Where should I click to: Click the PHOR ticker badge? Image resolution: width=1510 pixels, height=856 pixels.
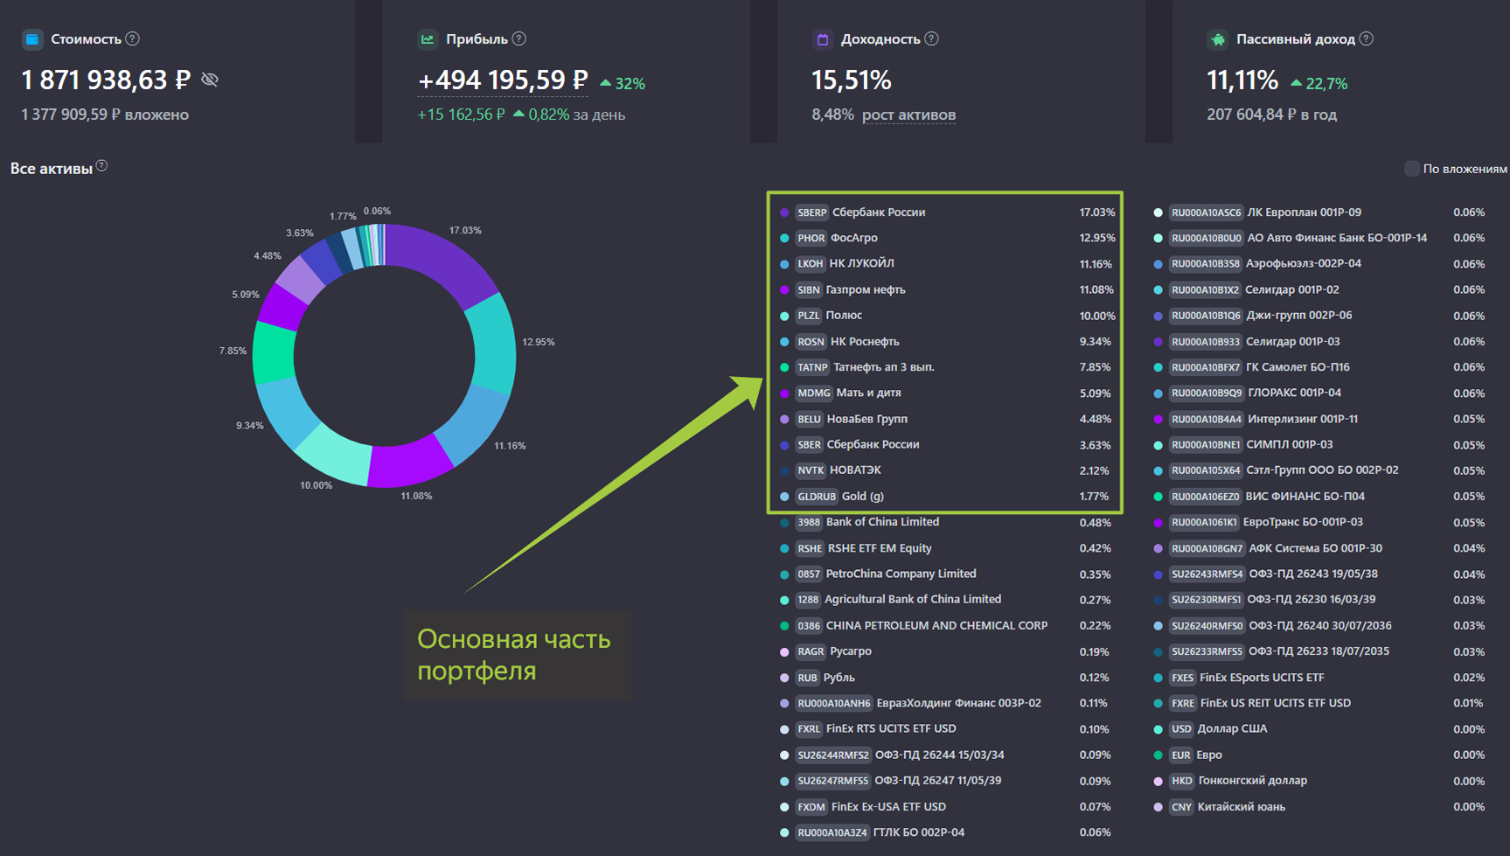(811, 238)
